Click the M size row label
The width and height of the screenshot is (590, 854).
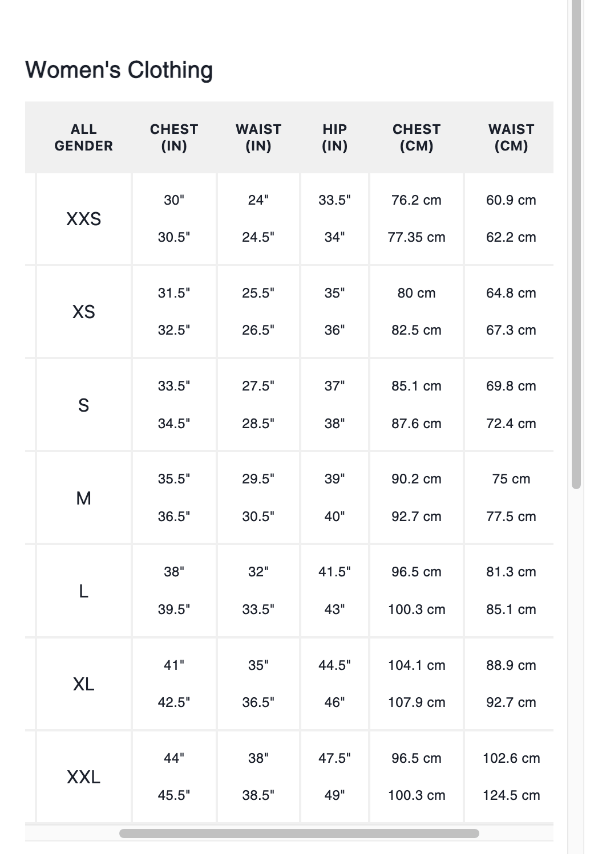pos(84,498)
